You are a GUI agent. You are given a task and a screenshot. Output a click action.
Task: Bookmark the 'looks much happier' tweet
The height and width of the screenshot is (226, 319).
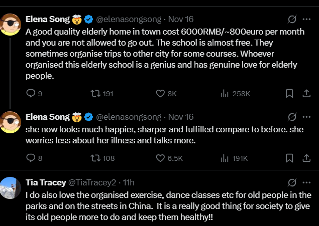289,158
